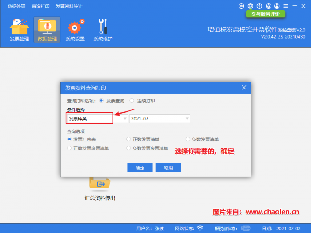Open the 数据处理 menu

[16, 7]
